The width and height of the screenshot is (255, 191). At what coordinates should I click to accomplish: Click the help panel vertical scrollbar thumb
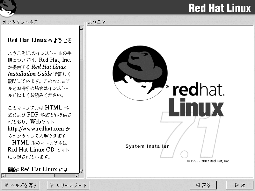pyautogui.click(x=82, y=45)
